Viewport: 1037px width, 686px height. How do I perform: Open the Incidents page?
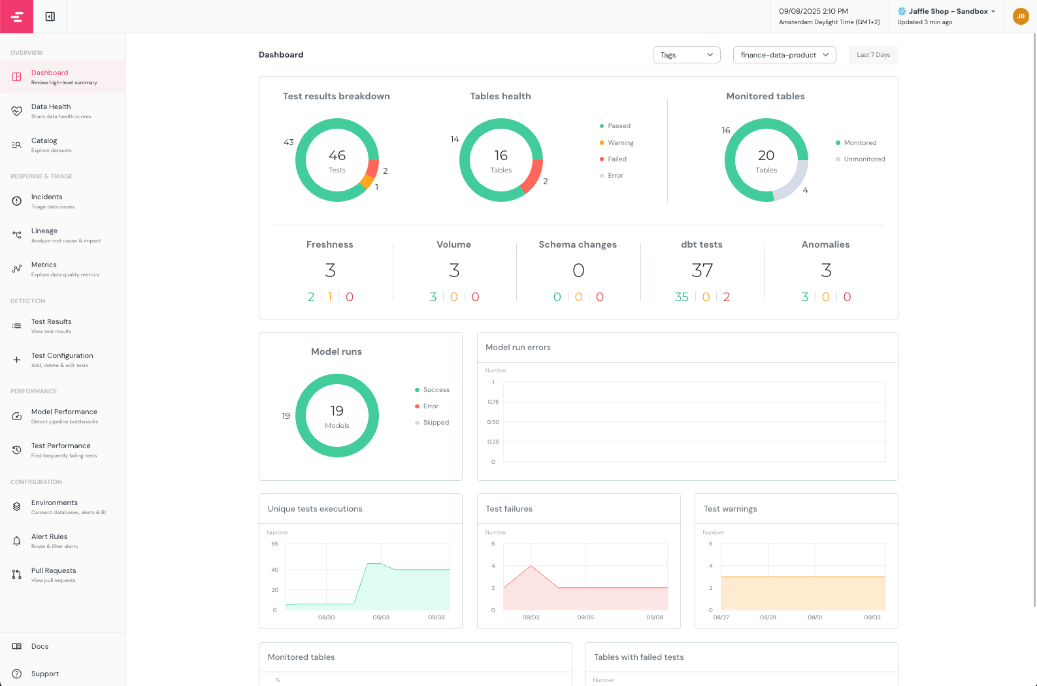coord(63,201)
